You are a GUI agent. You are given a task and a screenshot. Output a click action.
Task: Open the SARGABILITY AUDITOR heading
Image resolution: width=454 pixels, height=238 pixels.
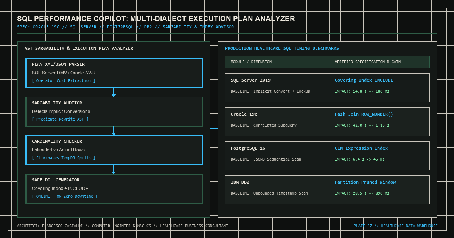pyautogui.click(x=57, y=103)
